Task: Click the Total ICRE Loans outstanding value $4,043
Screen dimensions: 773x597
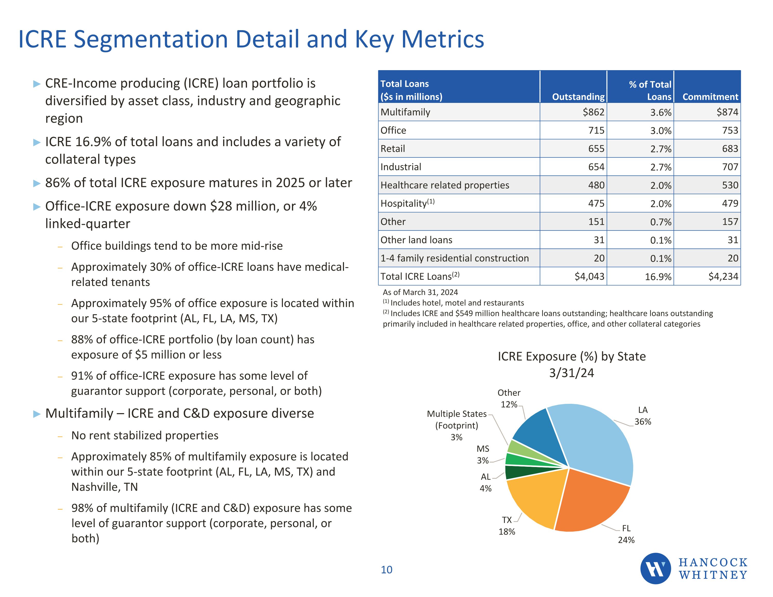Action: pyautogui.click(x=589, y=276)
